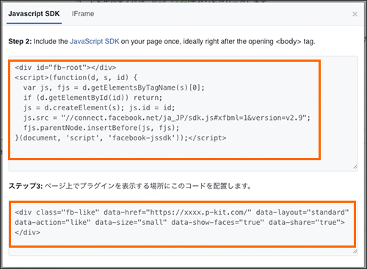Click the div class fb-like data-href line
This screenshot has width=367, height=269.
click(x=181, y=212)
